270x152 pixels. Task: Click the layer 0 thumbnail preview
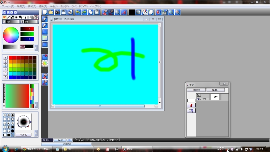click(x=215, y=97)
